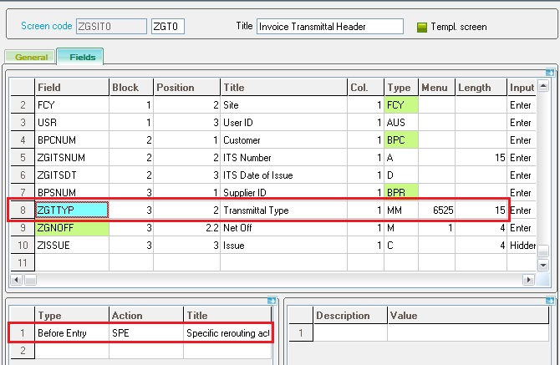Click the MM type cell
Image resolution: width=560 pixels, height=365 pixels.
[401, 210]
